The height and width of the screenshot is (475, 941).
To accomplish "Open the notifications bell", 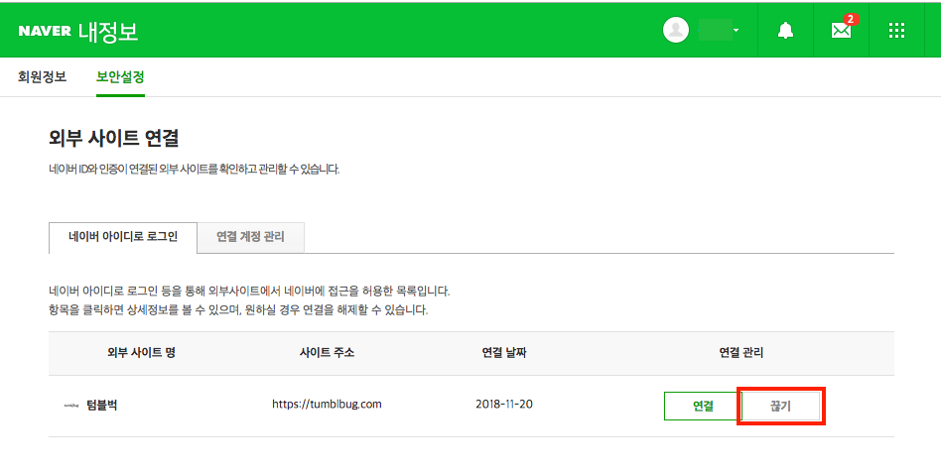I will [x=785, y=31].
